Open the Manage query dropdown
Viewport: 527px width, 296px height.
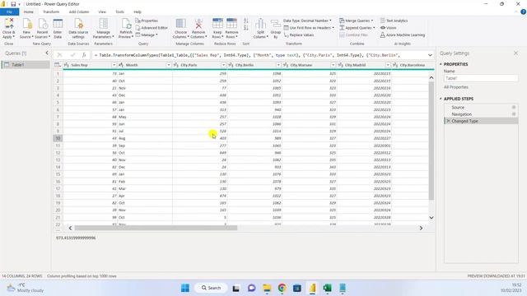click(x=147, y=35)
